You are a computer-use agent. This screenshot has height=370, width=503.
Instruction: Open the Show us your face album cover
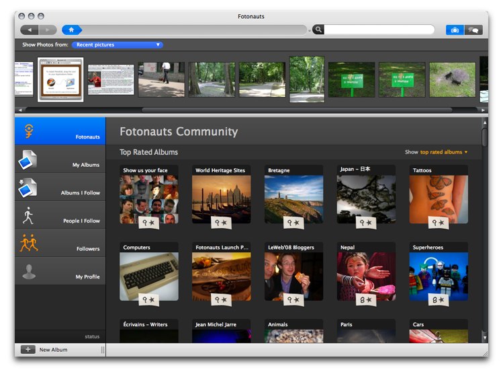point(149,199)
